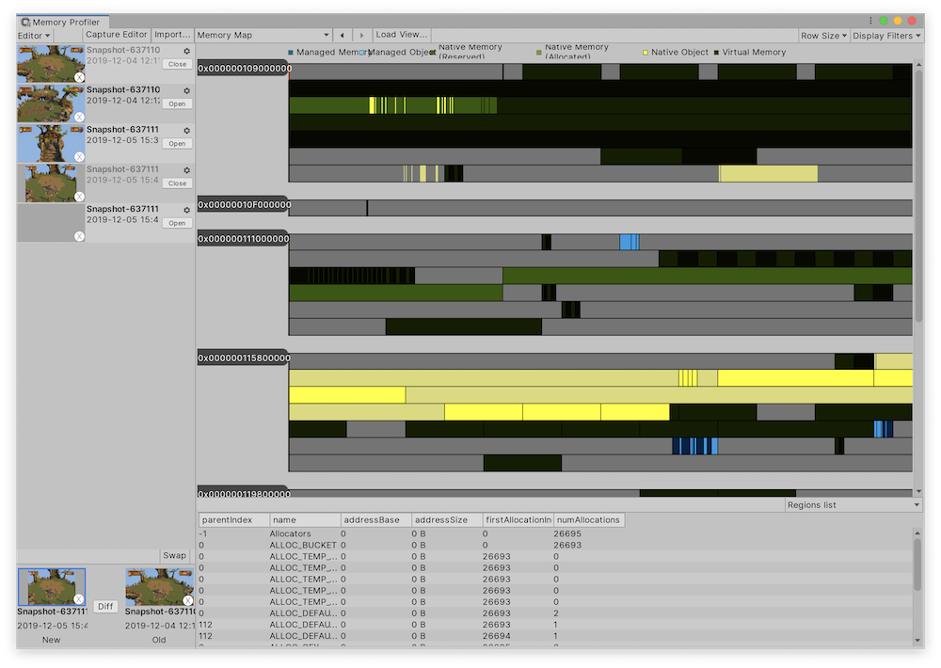Open the Display Filters dropdown
The width and height of the screenshot is (941, 668).
tap(885, 34)
